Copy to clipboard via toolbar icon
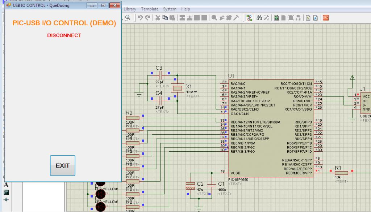The height and width of the screenshot is (212, 371). [165, 18]
